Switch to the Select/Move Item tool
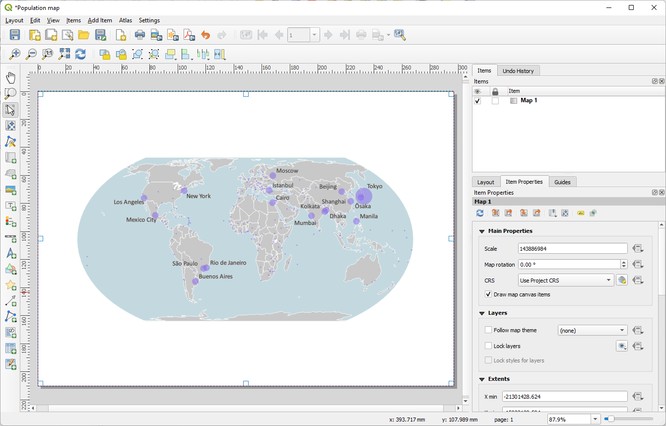This screenshot has width=666, height=426. [x=10, y=110]
